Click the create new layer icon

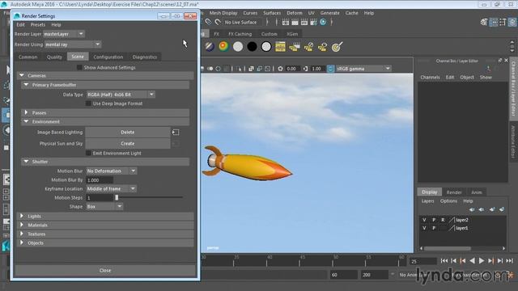[492, 209]
